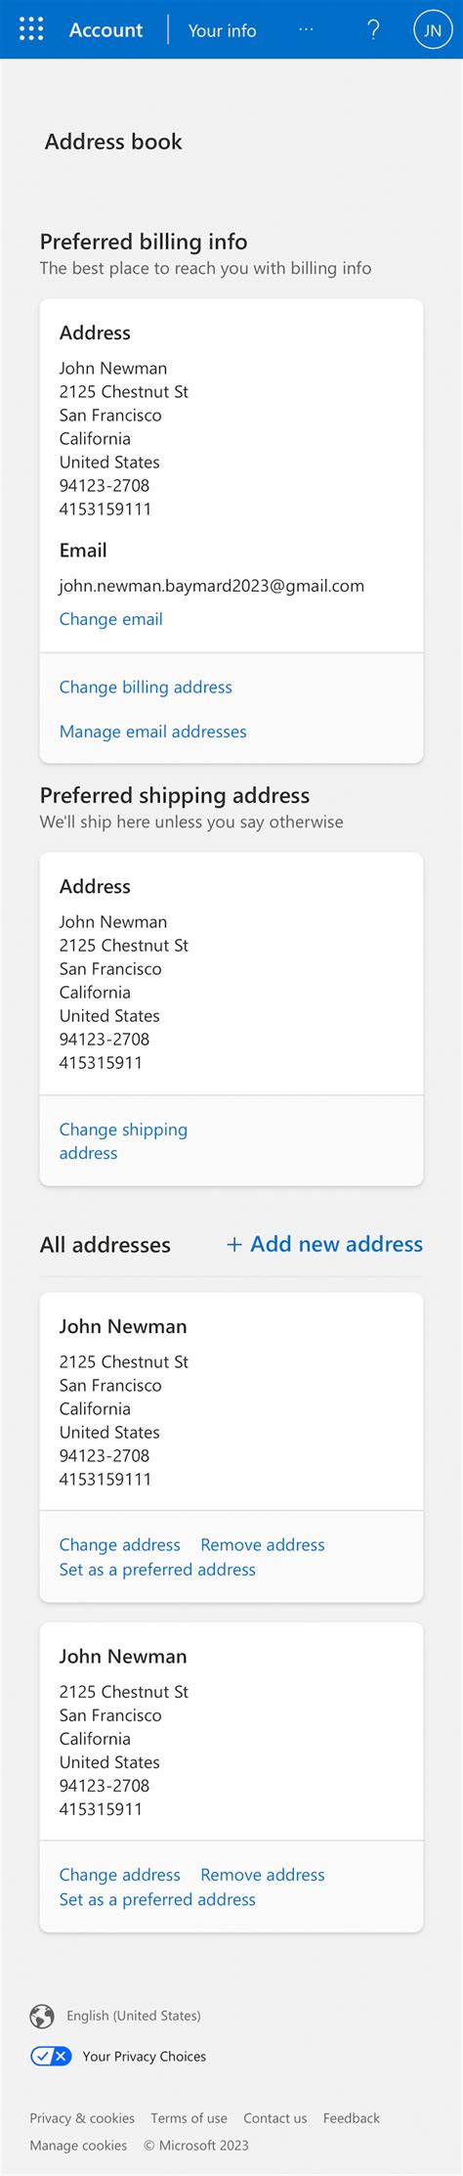Open the app launcher grid icon
The height and width of the screenshot is (2176, 463).
(31, 29)
